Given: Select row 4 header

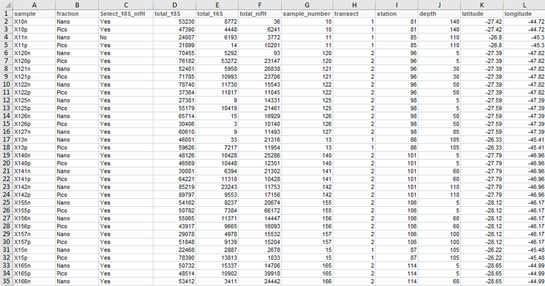Looking at the screenshot, I should (6, 37).
